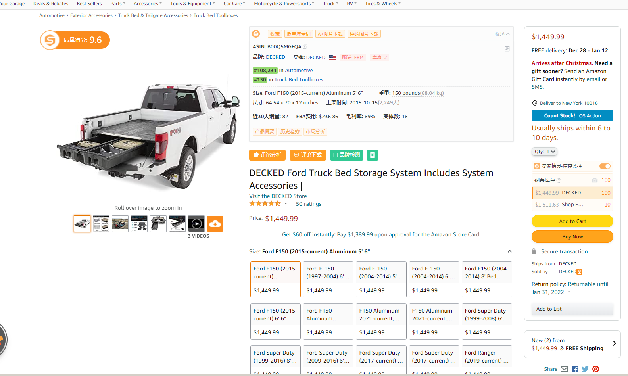Click the help question mark beside 剩余库存
628x376 pixels.
559,180
